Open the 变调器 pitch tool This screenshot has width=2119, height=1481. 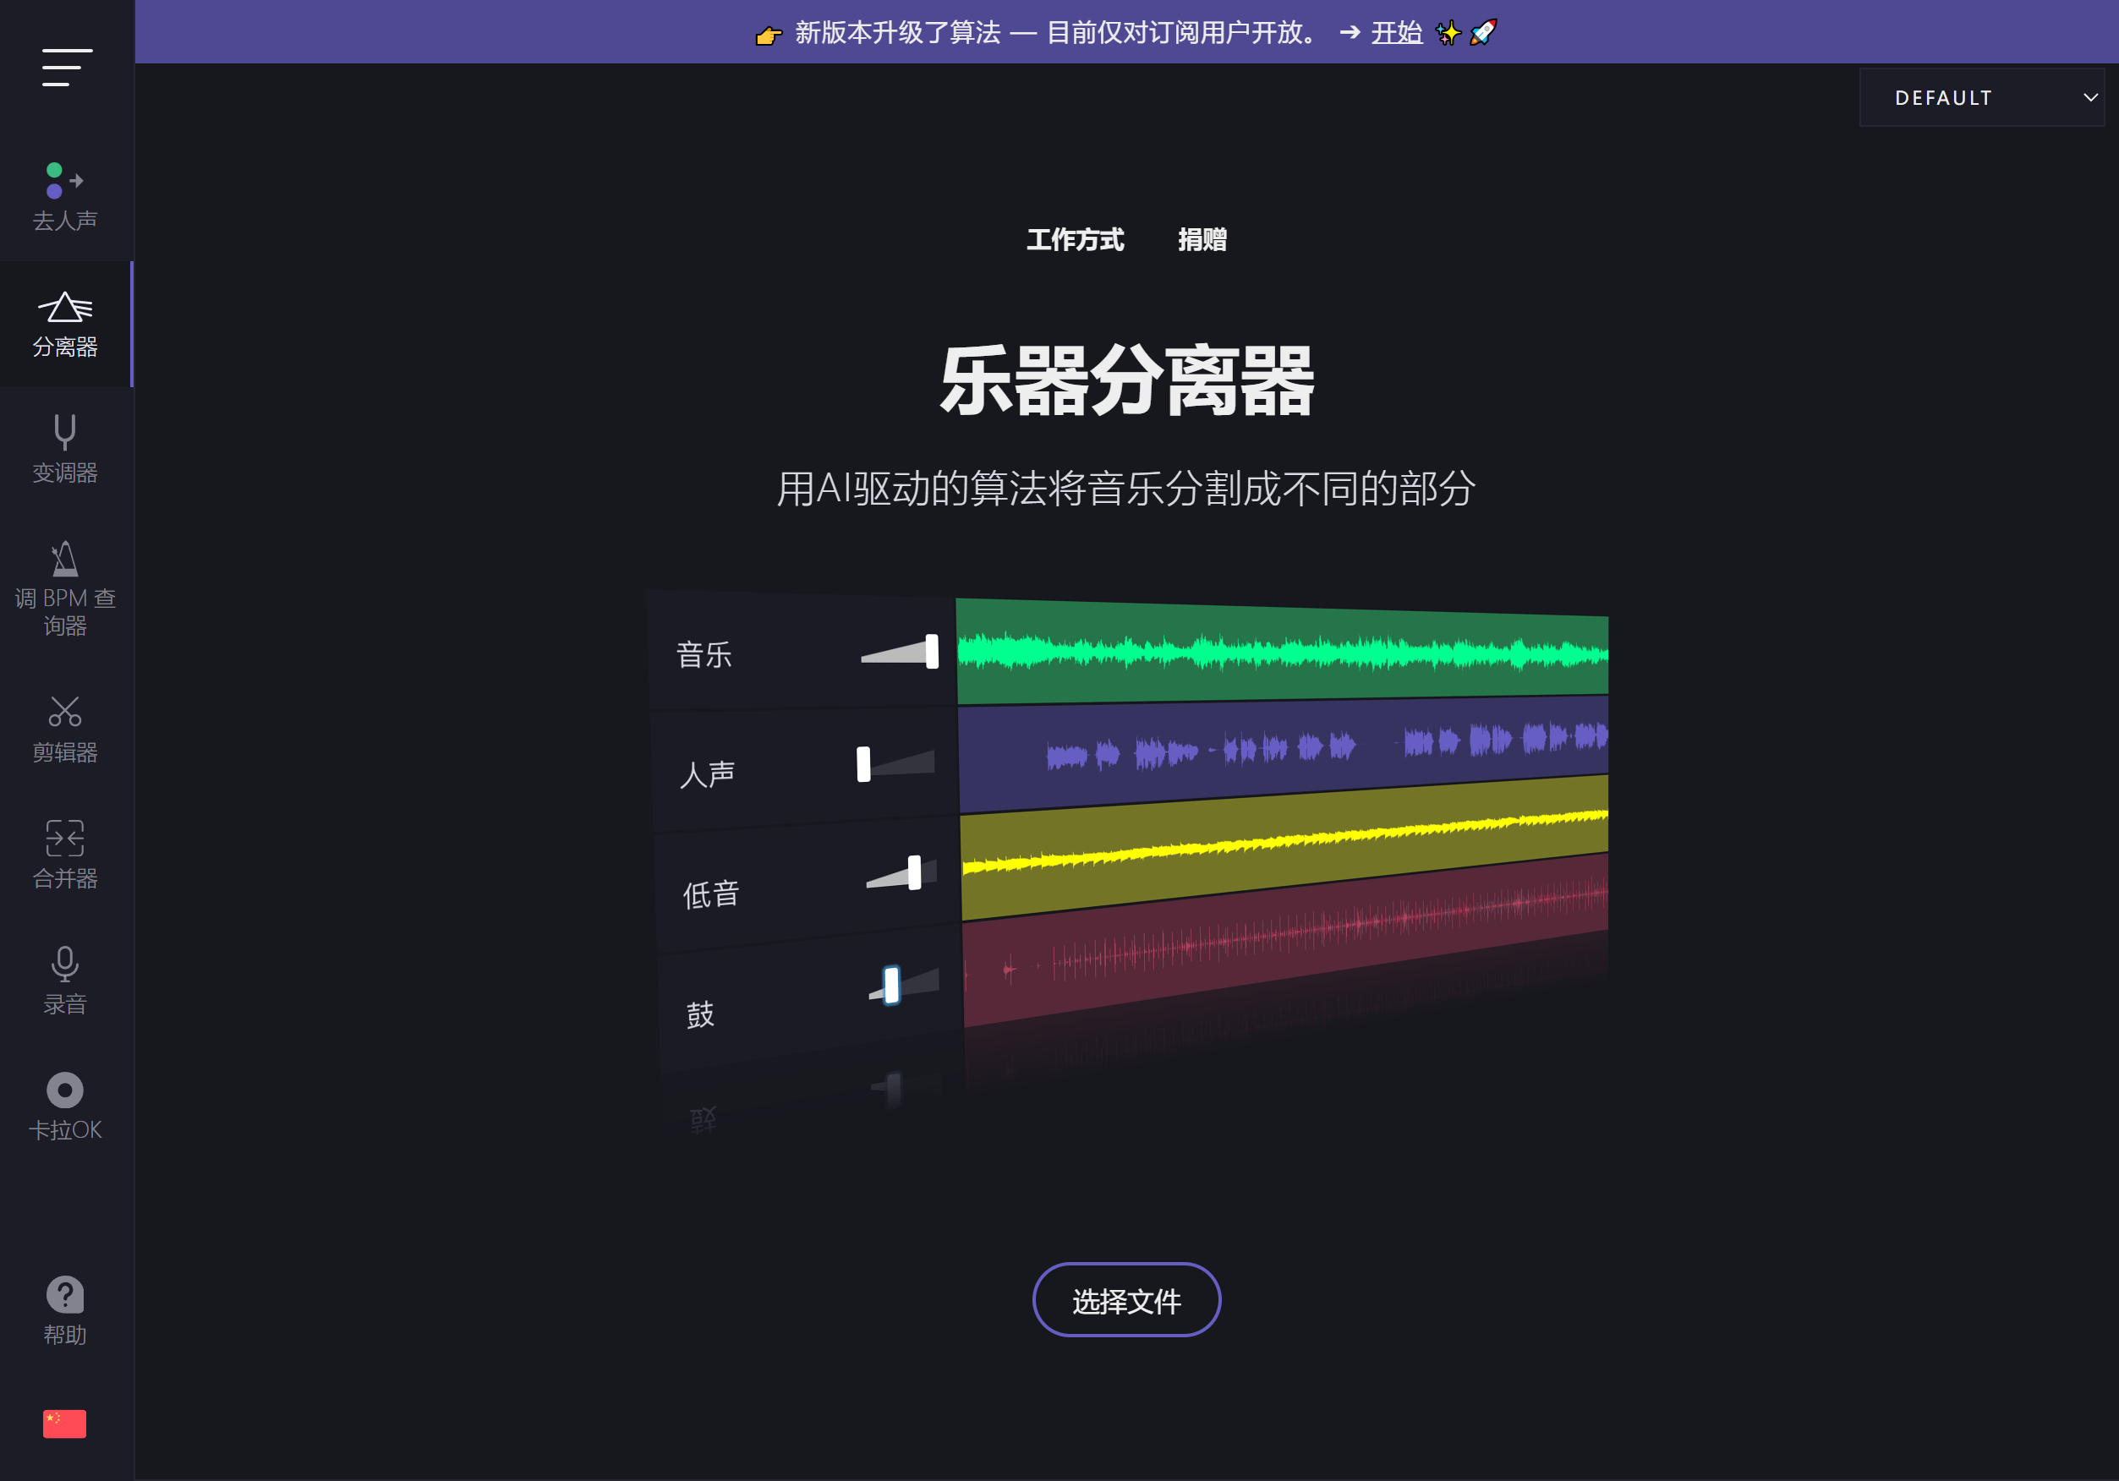tap(65, 450)
